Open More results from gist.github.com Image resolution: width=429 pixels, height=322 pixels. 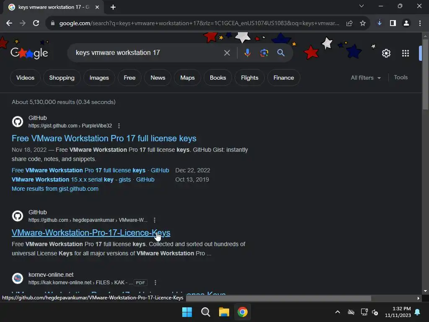pos(55,189)
